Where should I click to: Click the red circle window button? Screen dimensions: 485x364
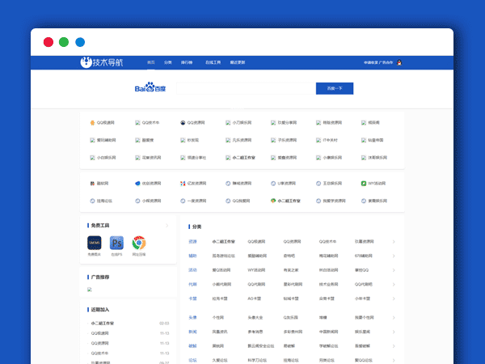pyautogui.click(x=48, y=42)
